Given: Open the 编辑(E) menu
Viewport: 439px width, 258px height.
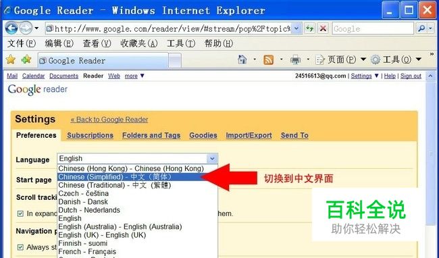Looking at the screenshot, I should coord(59,43).
